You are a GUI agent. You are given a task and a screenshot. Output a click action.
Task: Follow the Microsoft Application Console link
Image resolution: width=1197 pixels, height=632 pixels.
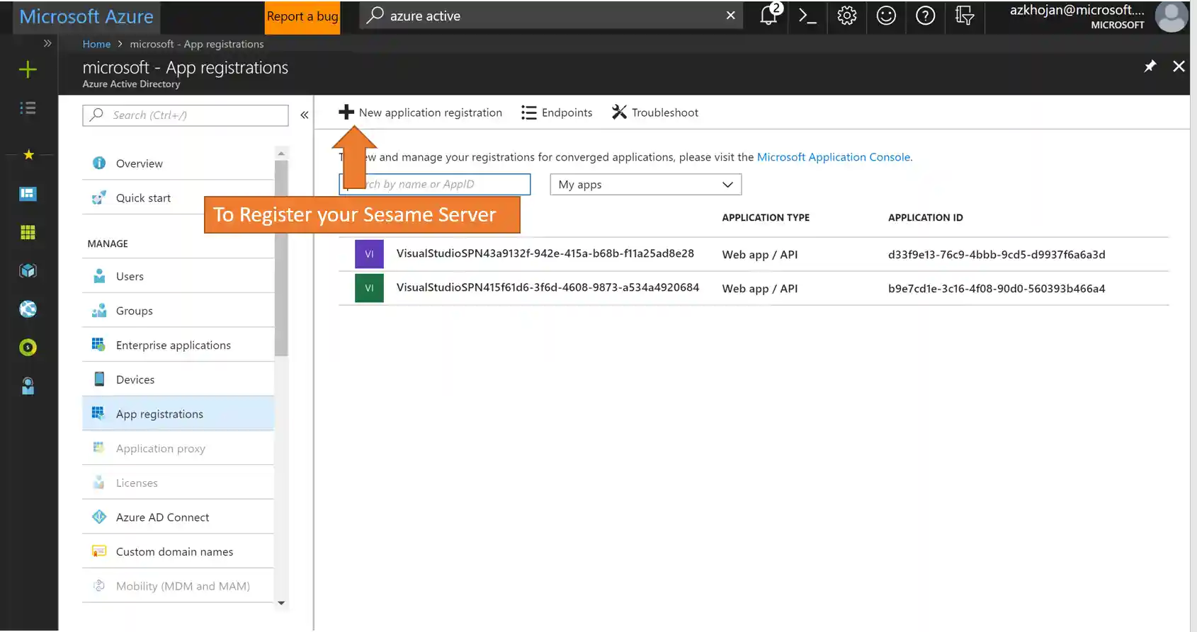(834, 157)
